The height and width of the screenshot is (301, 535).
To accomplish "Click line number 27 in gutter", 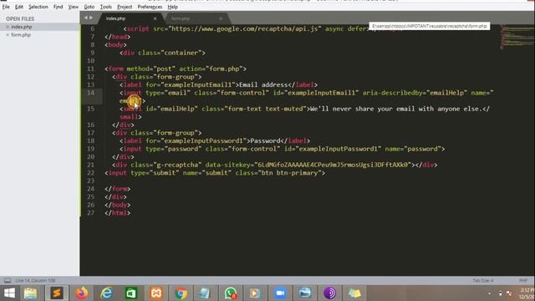I will pos(90,213).
